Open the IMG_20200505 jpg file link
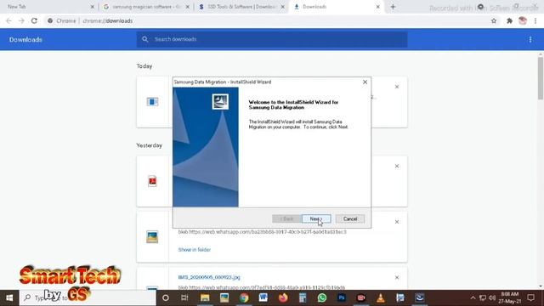Viewport: 544px width, 306px height. 209,277
